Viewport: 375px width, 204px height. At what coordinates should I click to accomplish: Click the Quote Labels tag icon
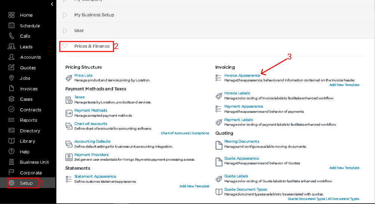[x=219, y=179]
